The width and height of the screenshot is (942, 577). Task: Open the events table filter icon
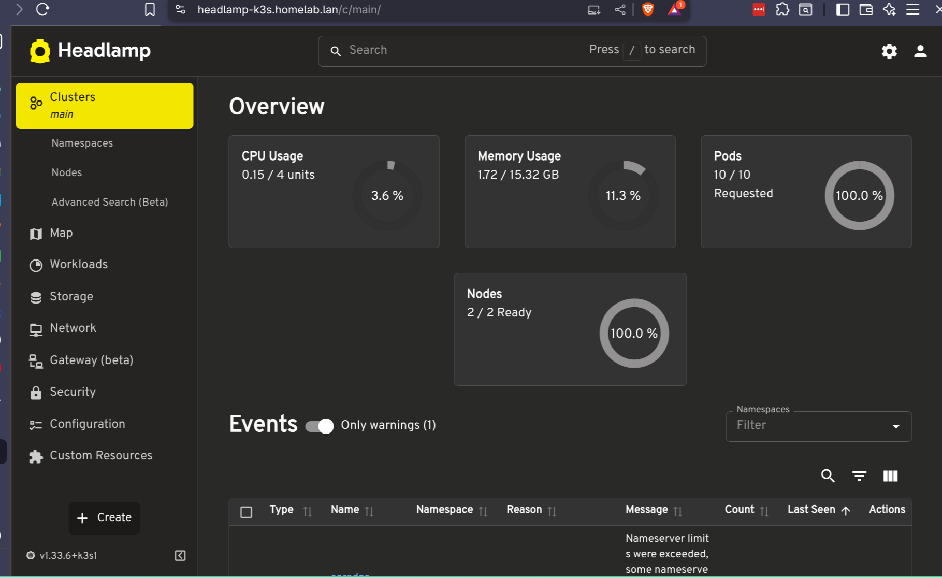pyautogui.click(x=859, y=475)
